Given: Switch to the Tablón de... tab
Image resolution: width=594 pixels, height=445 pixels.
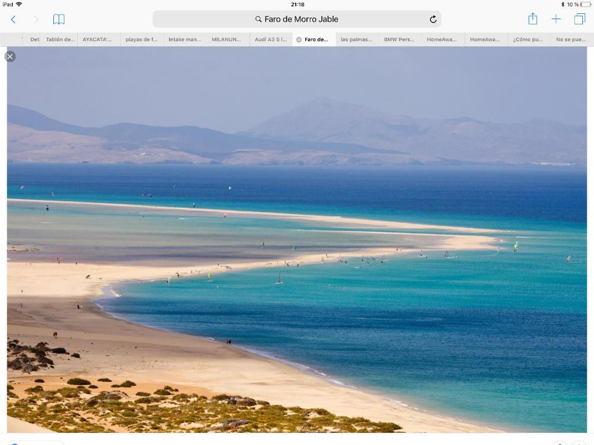Looking at the screenshot, I should [60, 39].
